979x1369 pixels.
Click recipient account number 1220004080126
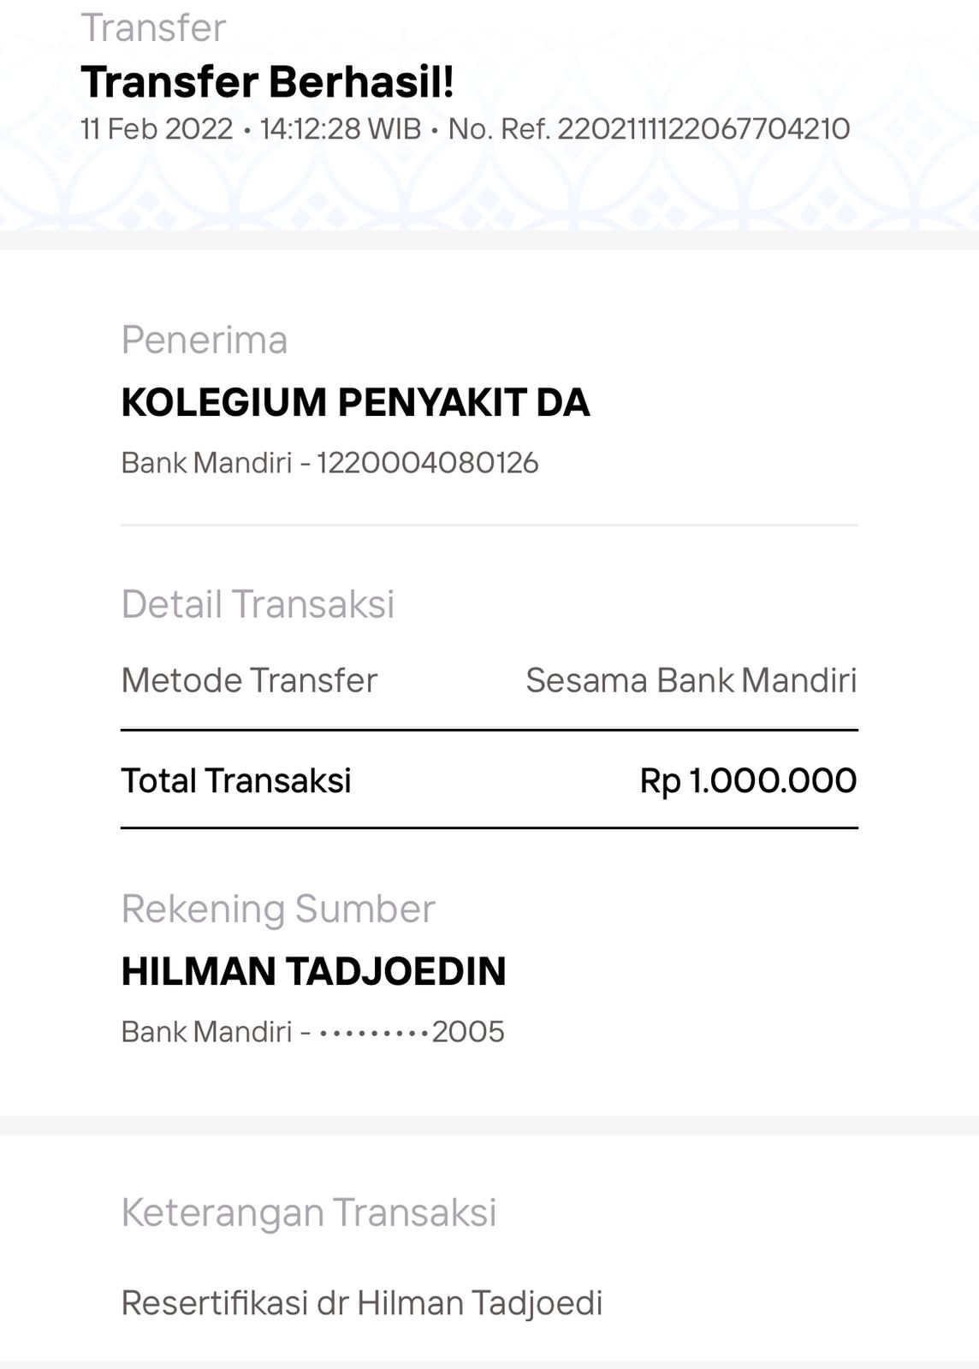tap(428, 463)
